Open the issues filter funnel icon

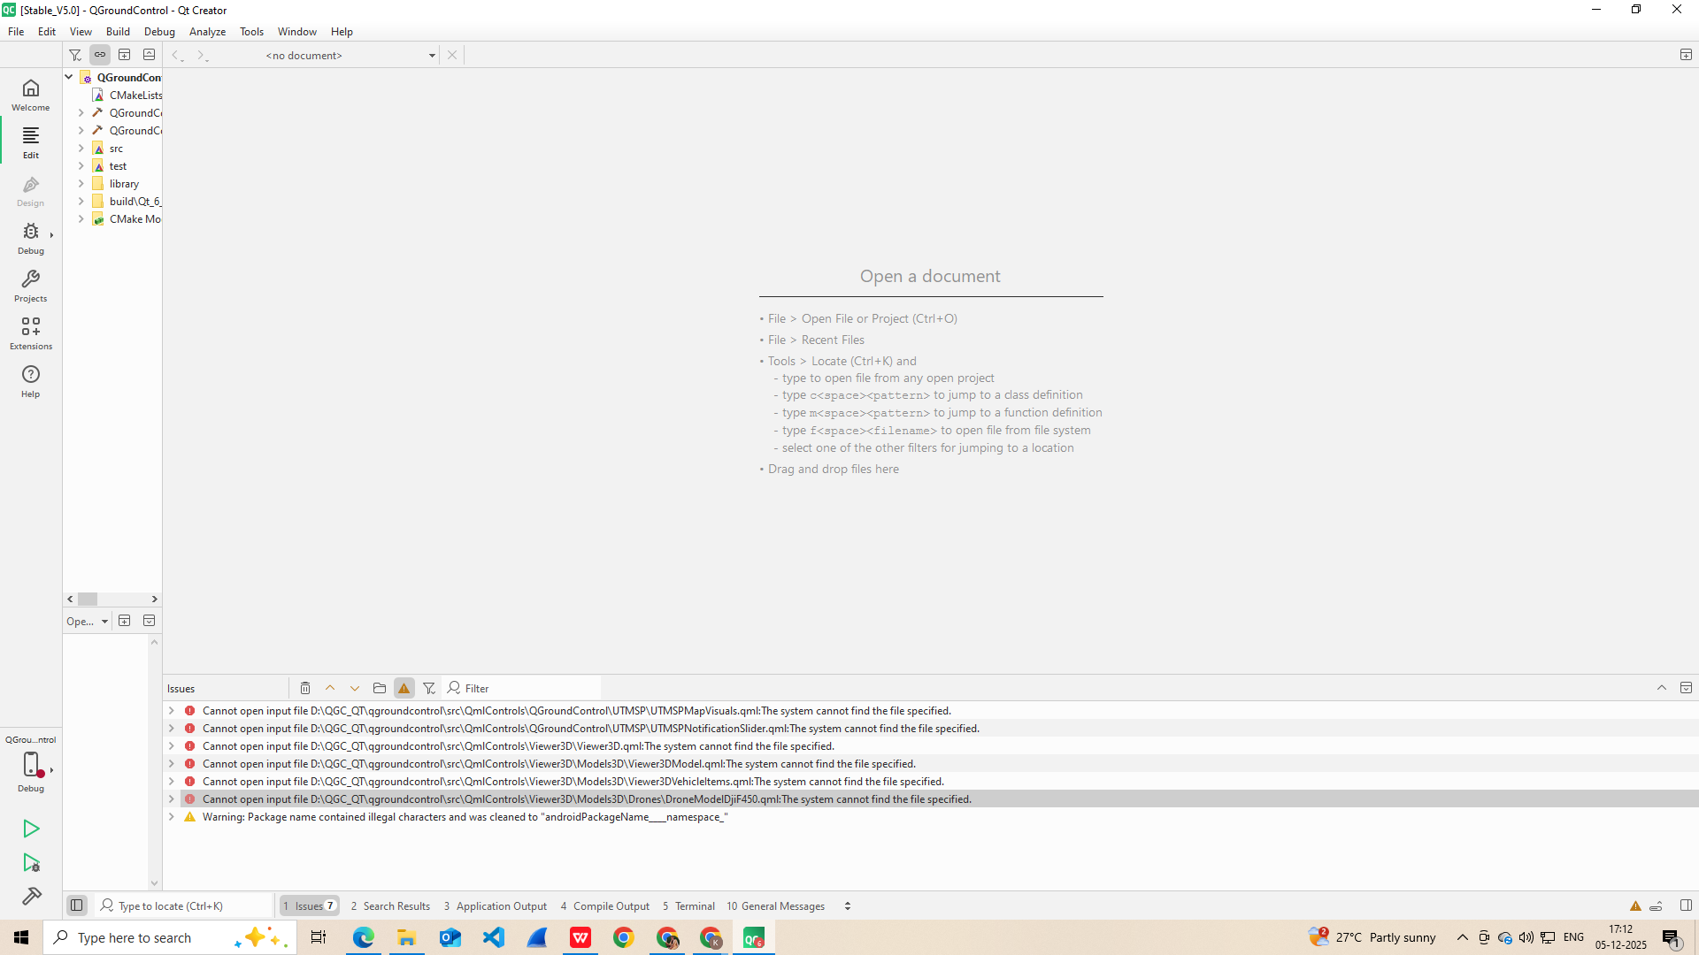(429, 687)
